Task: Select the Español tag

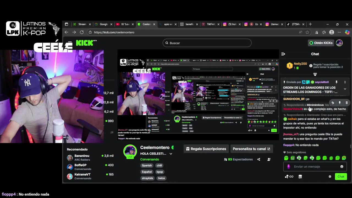Action: click(x=147, y=172)
